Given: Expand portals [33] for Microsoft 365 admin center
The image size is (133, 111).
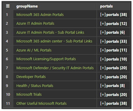Looking at the screenshot, I should click(x=113, y=41).
